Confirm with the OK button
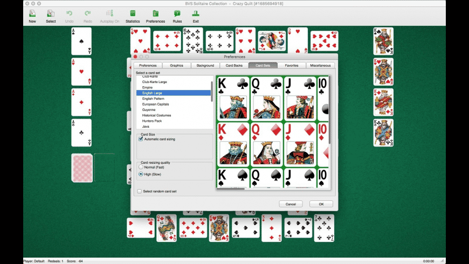This screenshot has height=264, width=469. tap(321, 204)
